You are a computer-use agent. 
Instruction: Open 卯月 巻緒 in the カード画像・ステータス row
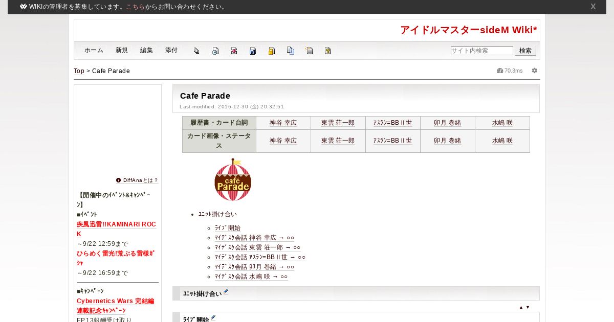pyautogui.click(x=447, y=141)
